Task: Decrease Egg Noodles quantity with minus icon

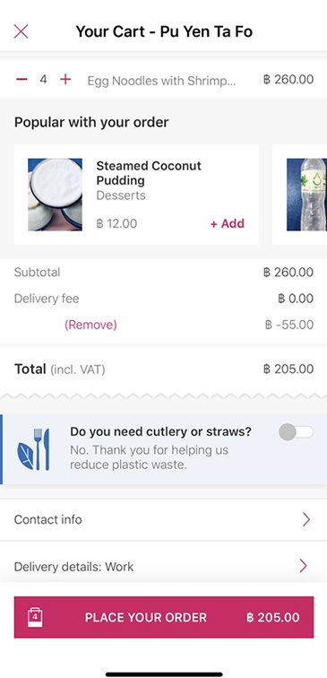Action: pos(22,79)
